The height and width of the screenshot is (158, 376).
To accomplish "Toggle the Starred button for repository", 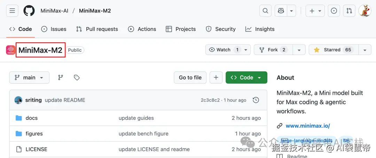I will pyautogui.click(x=334, y=50).
